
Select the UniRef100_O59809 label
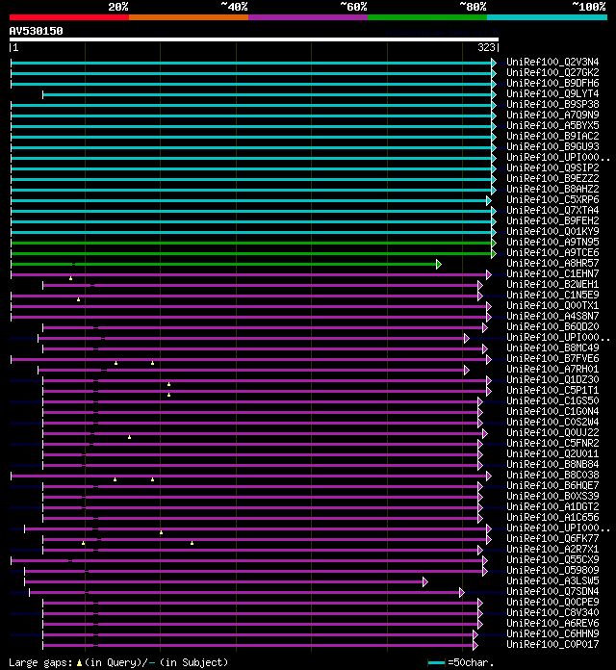[x=552, y=571]
